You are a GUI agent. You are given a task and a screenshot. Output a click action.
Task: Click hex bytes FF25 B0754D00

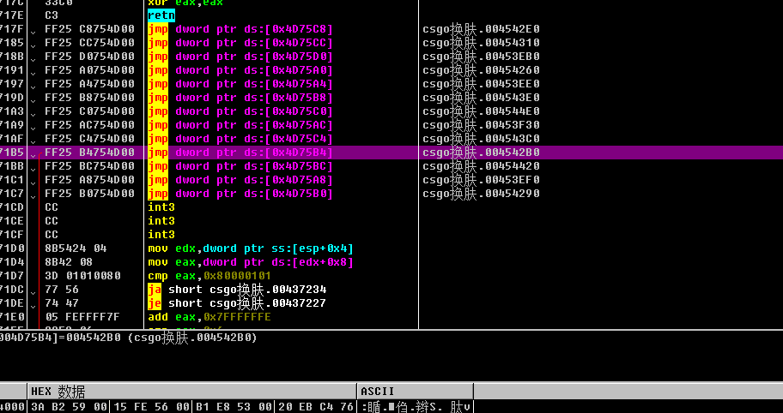pyautogui.click(x=89, y=194)
